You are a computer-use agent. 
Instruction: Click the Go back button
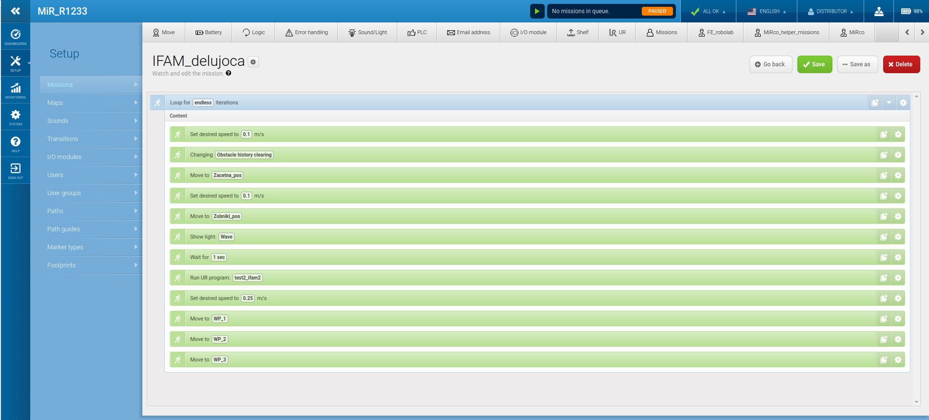coord(771,64)
